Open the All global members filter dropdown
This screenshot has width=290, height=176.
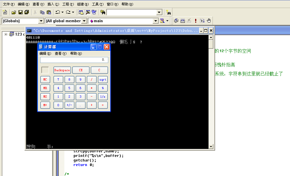pos(84,21)
